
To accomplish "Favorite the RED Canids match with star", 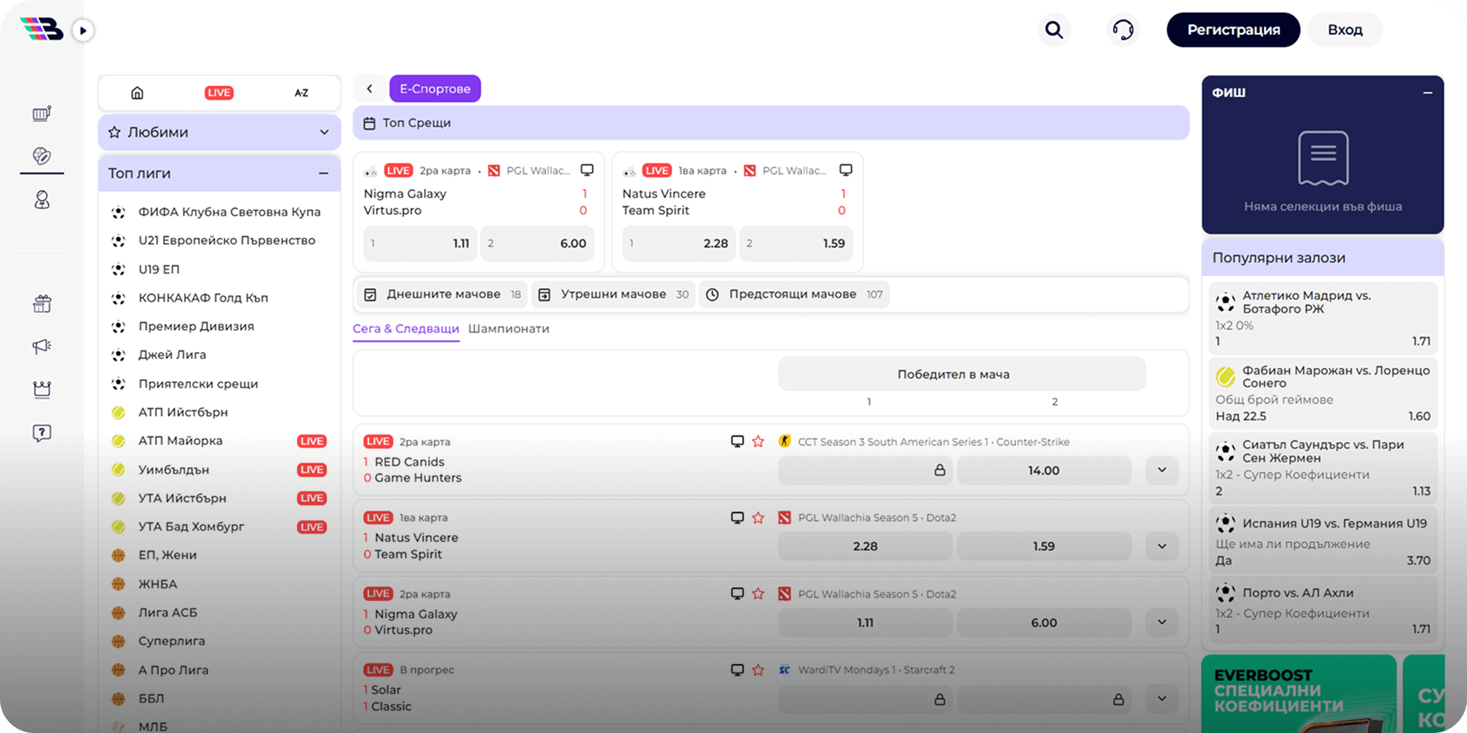I will 758,442.
